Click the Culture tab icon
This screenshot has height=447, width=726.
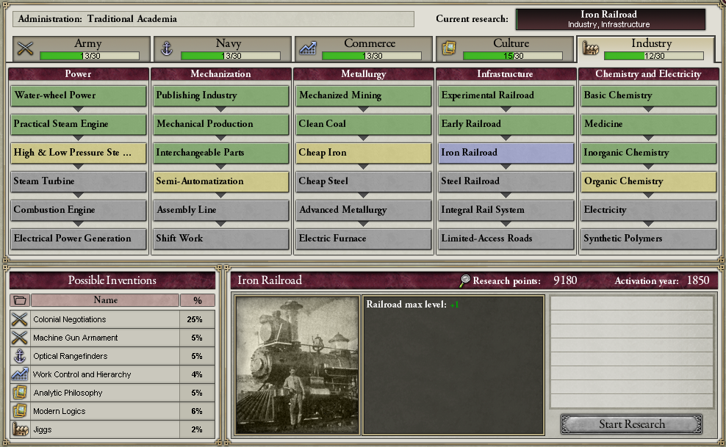449,48
